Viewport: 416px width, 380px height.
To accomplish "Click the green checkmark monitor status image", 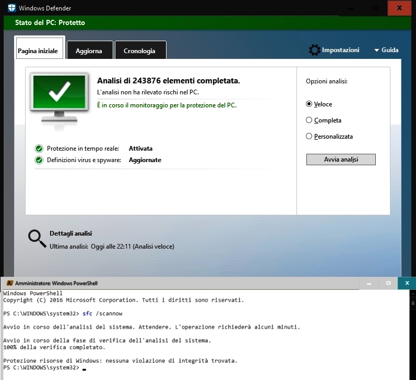I will tap(60, 101).
